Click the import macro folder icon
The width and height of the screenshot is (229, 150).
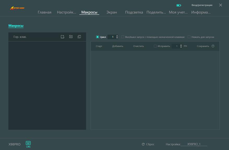(x=71, y=37)
